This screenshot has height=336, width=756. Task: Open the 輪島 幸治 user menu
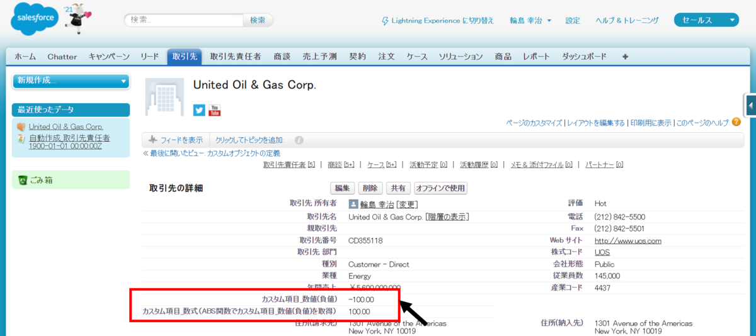tap(530, 21)
